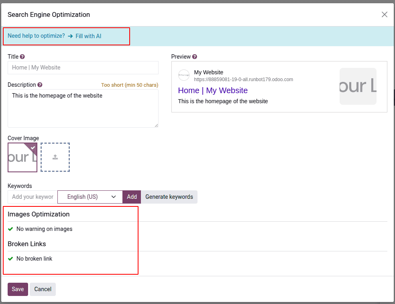
Task: Click the green check beside No broken link
Action: (10, 259)
